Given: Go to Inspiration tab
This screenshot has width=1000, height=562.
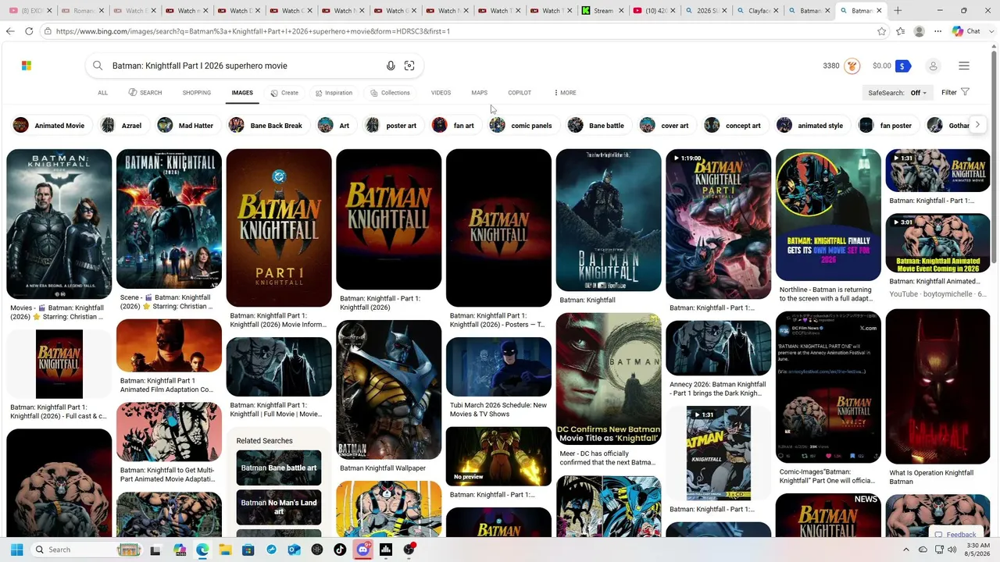Looking at the screenshot, I should [x=334, y=93].
